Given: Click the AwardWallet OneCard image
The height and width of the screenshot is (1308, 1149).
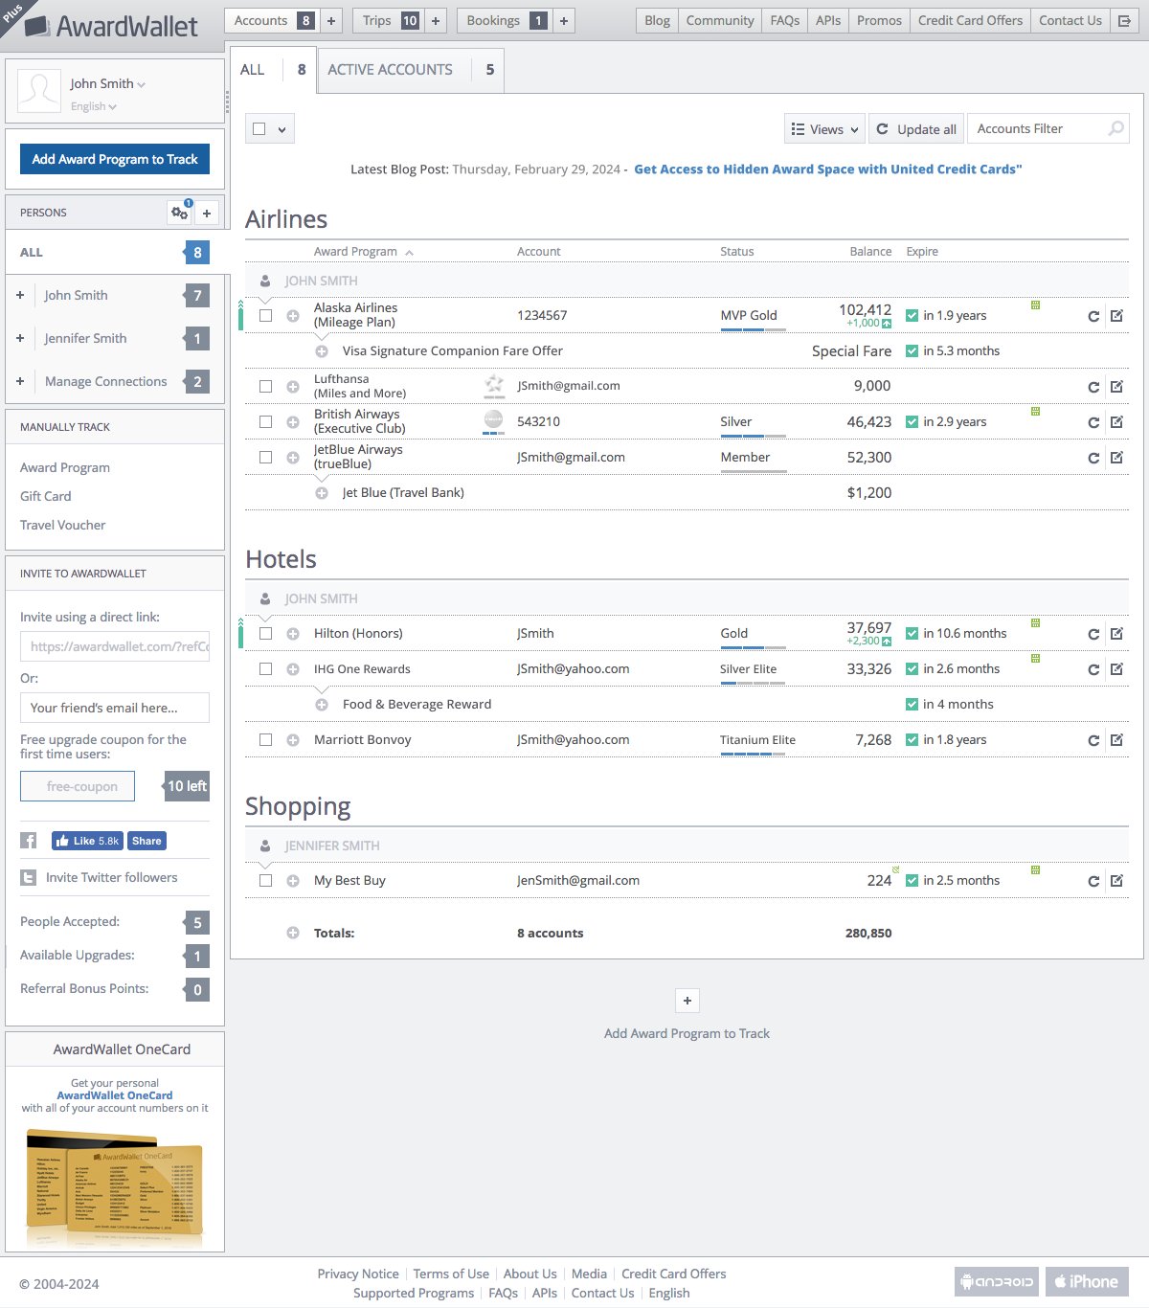Looking at the screenshot, I should click(x=115, y=1187).
